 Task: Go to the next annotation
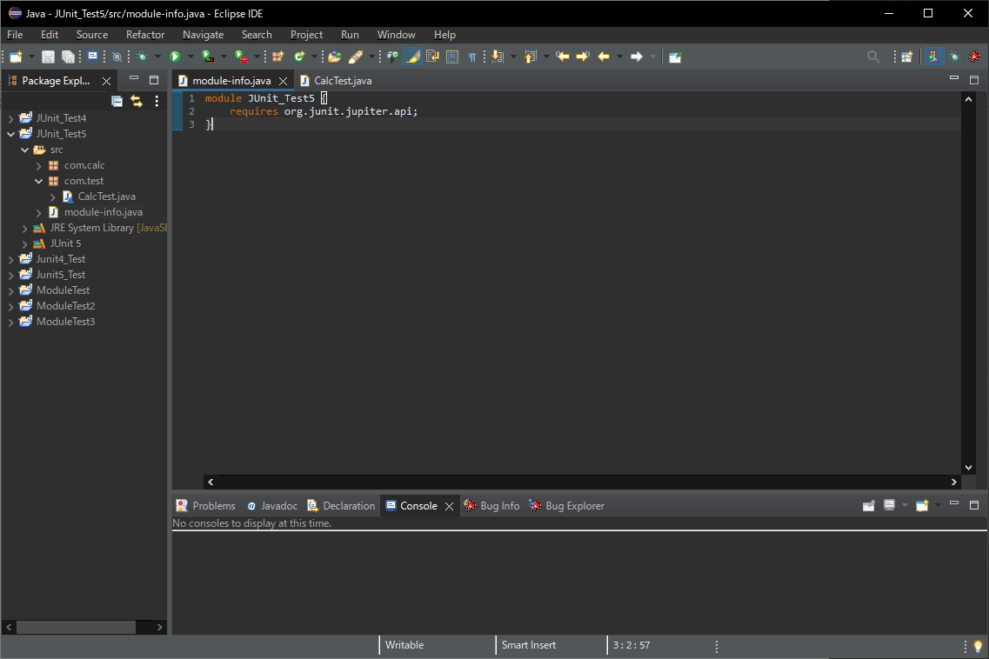[498, 57]
